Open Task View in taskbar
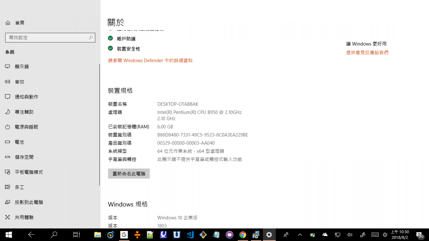The height and width of the screenshot is (241, 429). coord(76,235)
